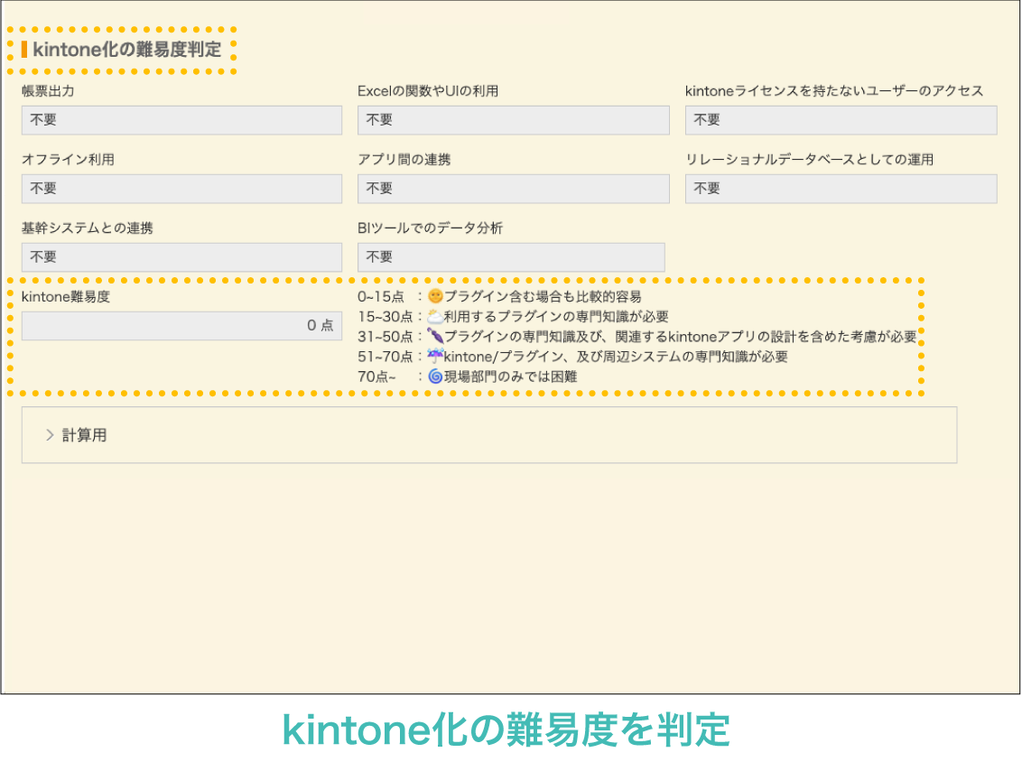Click the リレーショナルデータベースとしての運用 field
This screenshot has width=1022, height=762.
(x=841, y=189)
